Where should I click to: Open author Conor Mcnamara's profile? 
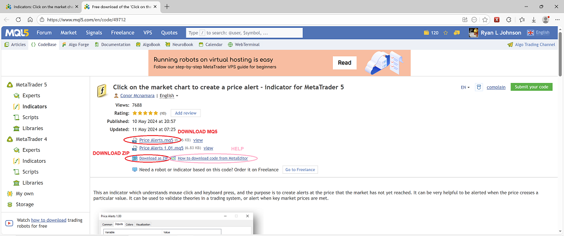click(x=137, y=96)
